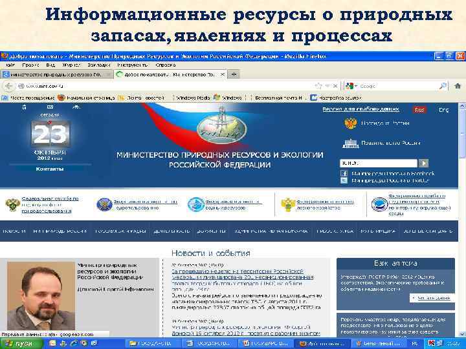Click the page scrollbar up arrow
Image resolution: width=466 pixels, height=349 pixels.
coord(462,107)
